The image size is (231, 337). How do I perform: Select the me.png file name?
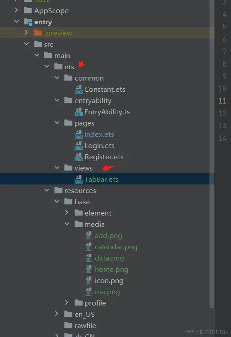pos(107,292)
